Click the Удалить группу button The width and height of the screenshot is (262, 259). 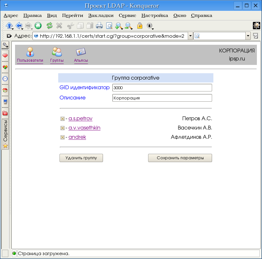[81, 158]
